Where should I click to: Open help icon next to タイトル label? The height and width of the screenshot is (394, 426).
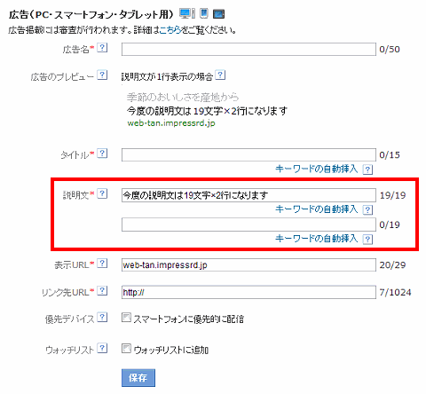point(102,154)
